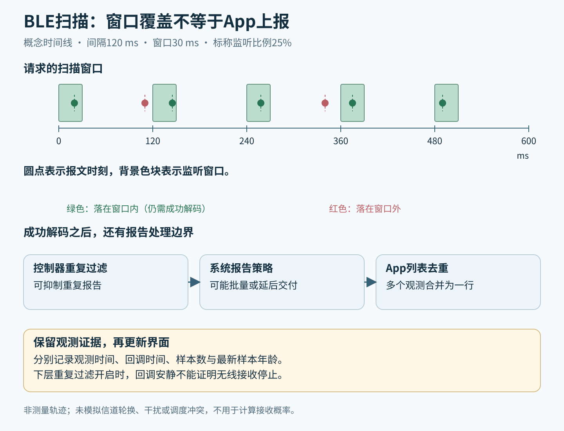Click the red packet dot just before 360 ms
Image resolution: width=564 pixels, height=431 pixels.
tap(325, 103)
